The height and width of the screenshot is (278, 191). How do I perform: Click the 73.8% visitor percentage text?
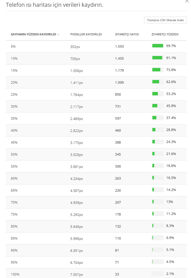[171, 70]
